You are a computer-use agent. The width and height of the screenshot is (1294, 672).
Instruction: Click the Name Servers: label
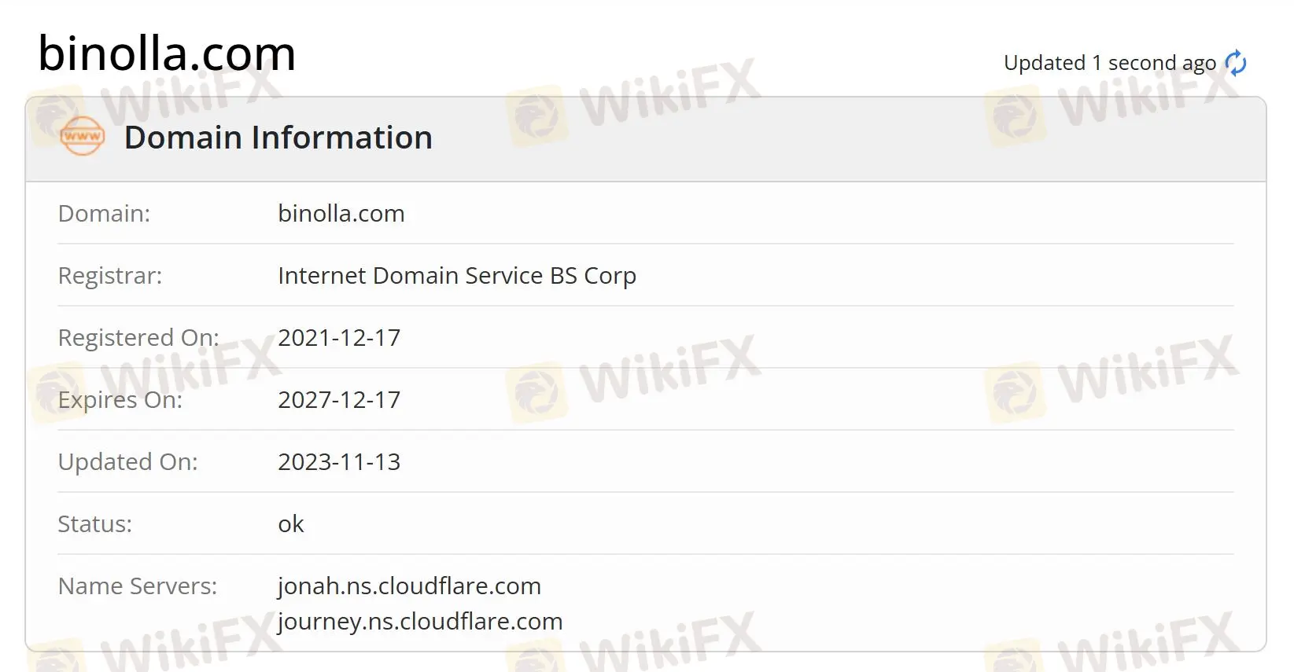click(x=138, y=586)
